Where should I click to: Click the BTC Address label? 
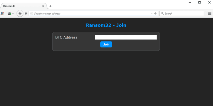(x=66, y=37)
